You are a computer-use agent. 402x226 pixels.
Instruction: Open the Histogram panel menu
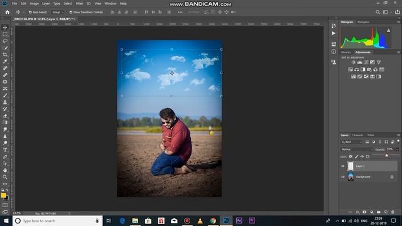398,22
